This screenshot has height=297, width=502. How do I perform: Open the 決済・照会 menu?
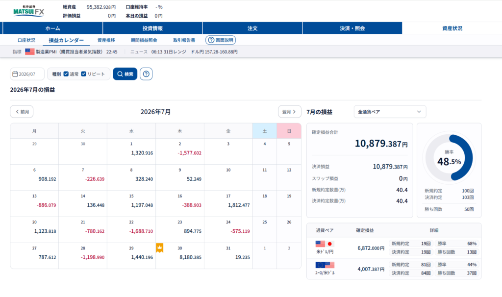pyautogui.click(x=352, y=28)
